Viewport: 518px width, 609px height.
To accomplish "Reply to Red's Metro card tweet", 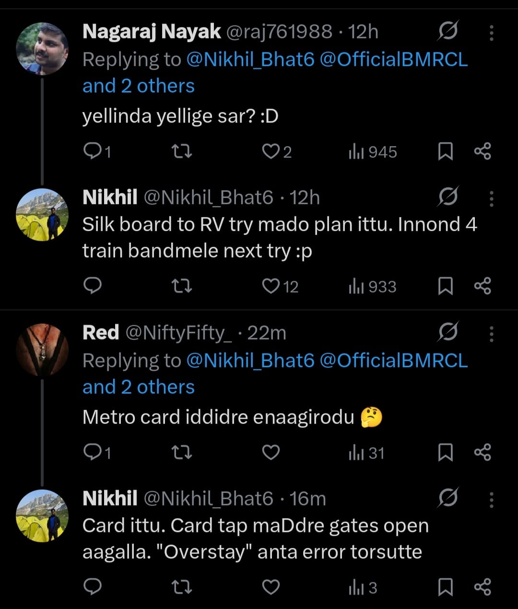I will coord(92,452).
